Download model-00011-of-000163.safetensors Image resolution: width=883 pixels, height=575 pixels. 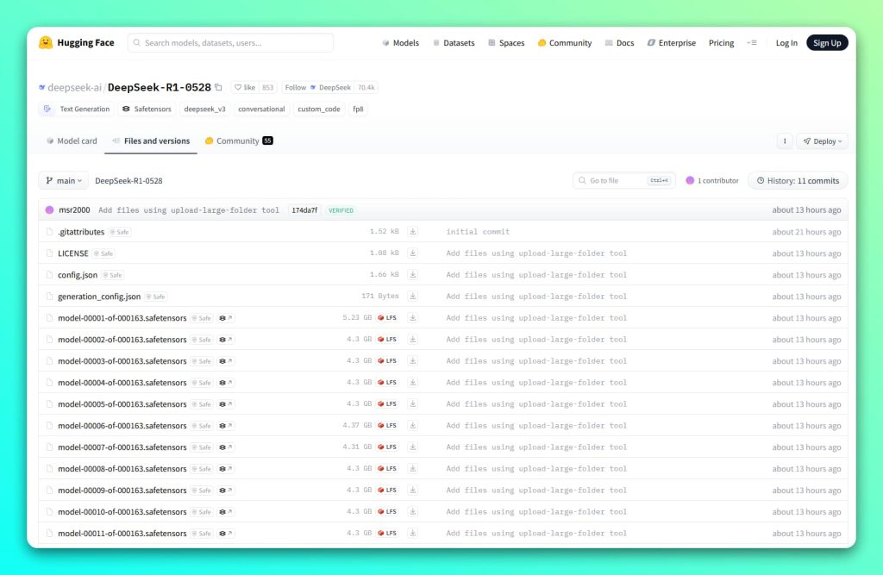(x=413, y=534)
